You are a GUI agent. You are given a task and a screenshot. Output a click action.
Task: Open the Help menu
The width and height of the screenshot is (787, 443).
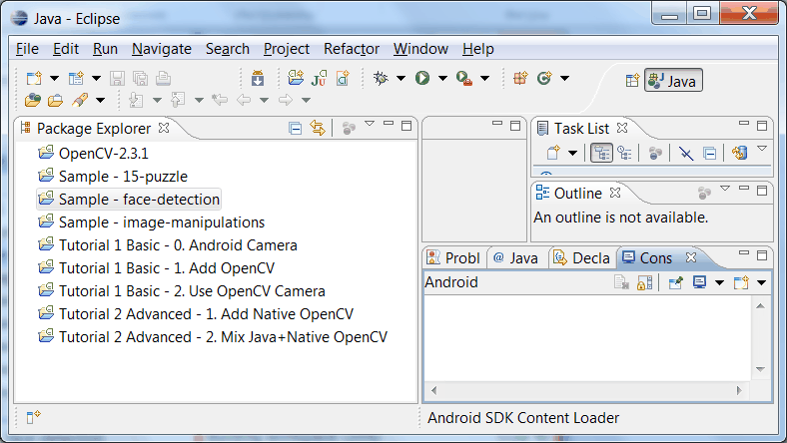tap(478, 49)
